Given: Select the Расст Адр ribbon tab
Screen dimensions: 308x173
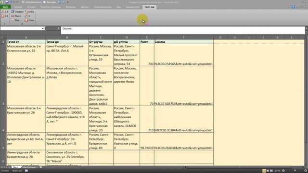Looking at the screenshot, I should 150,7.
